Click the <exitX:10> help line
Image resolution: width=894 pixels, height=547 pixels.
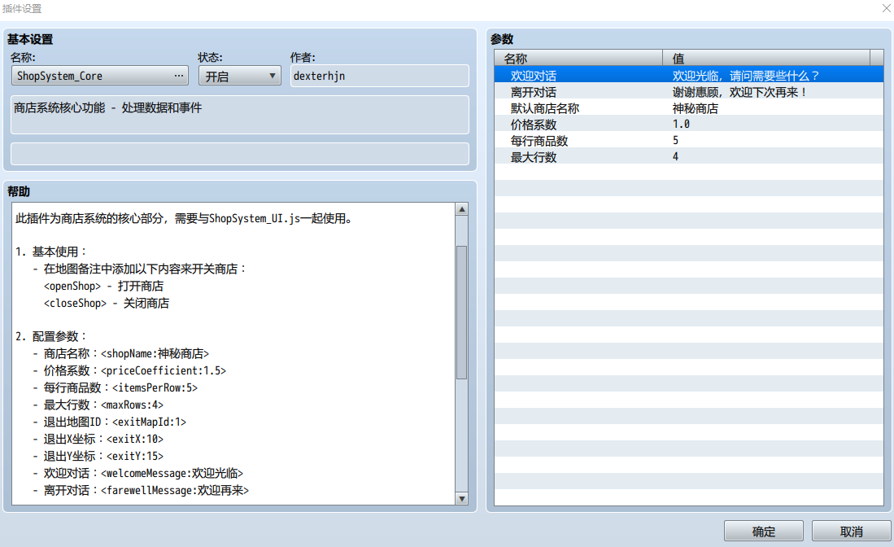pos(98,440)
